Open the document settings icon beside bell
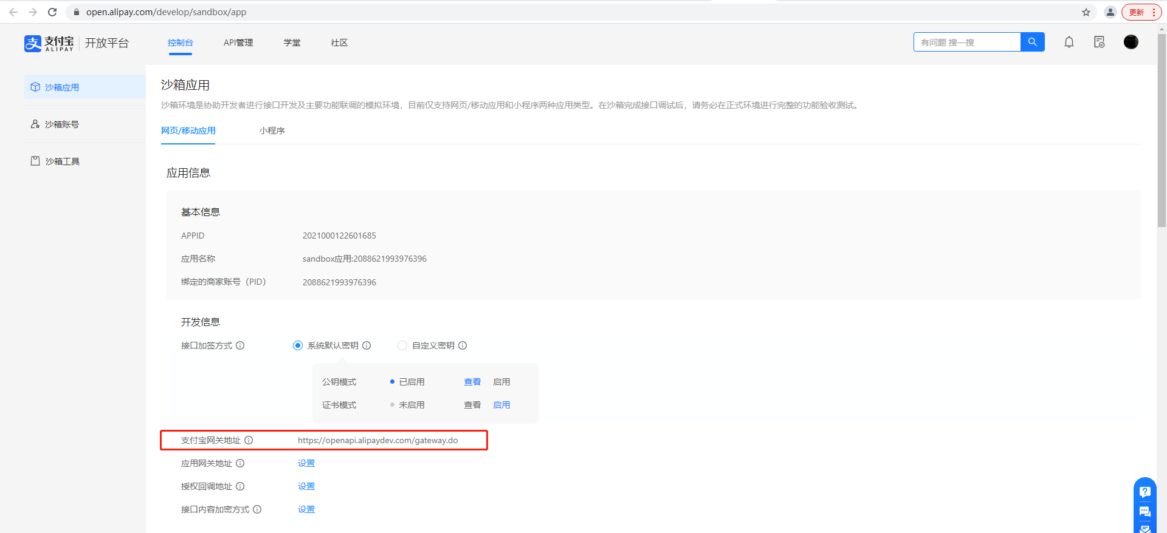Screen dimensions: 1167x533 [1099, 42]
